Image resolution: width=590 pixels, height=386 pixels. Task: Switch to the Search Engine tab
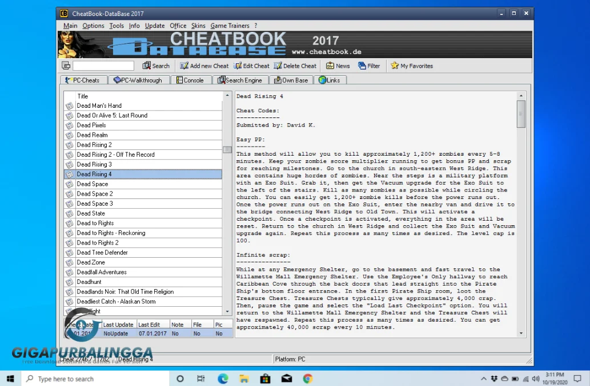(x=240, y=80)
